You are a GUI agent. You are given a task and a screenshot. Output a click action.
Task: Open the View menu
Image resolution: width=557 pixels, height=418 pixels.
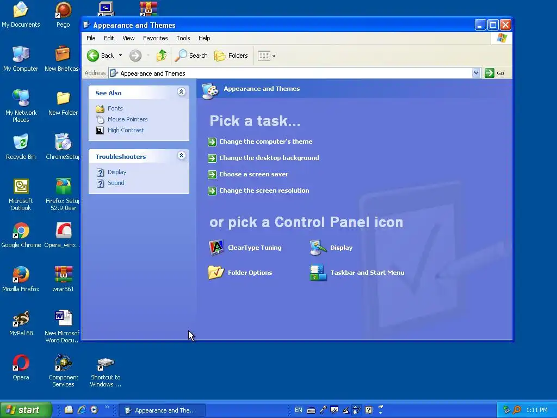[128, 38]
